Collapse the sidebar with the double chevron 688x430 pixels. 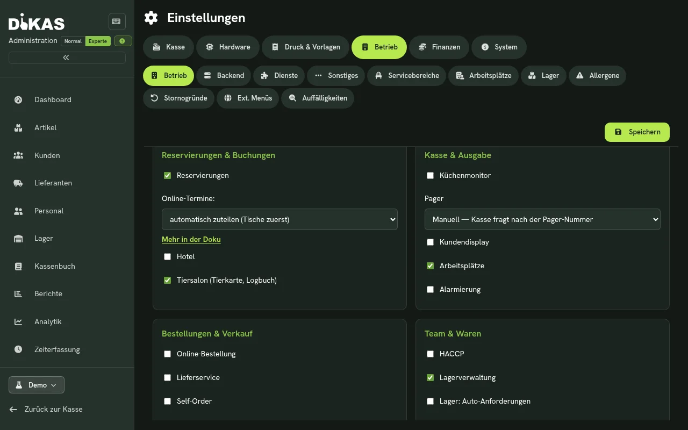click(x=67, y=58)
